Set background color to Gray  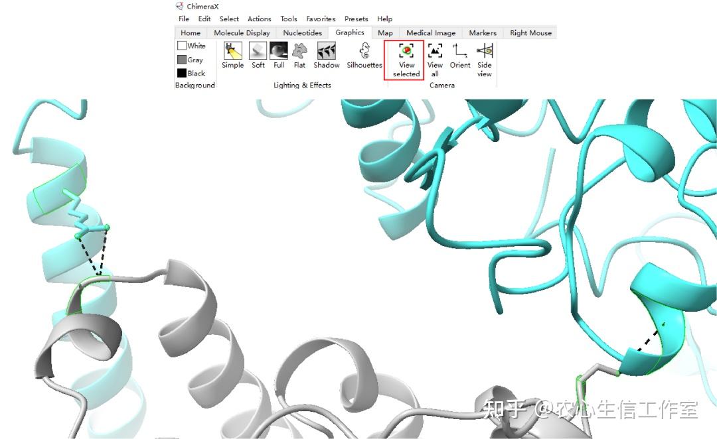coord(191,60)
